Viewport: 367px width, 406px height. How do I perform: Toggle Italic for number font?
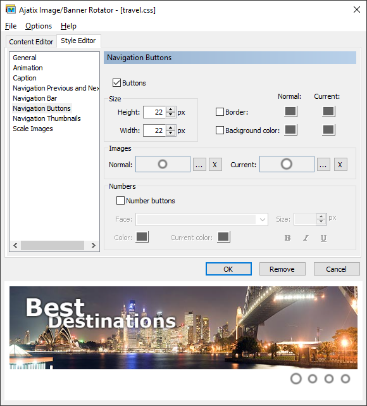[x=306, y=238]
